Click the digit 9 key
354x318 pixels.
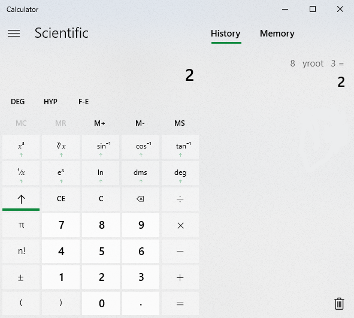(x=140, y=225)
